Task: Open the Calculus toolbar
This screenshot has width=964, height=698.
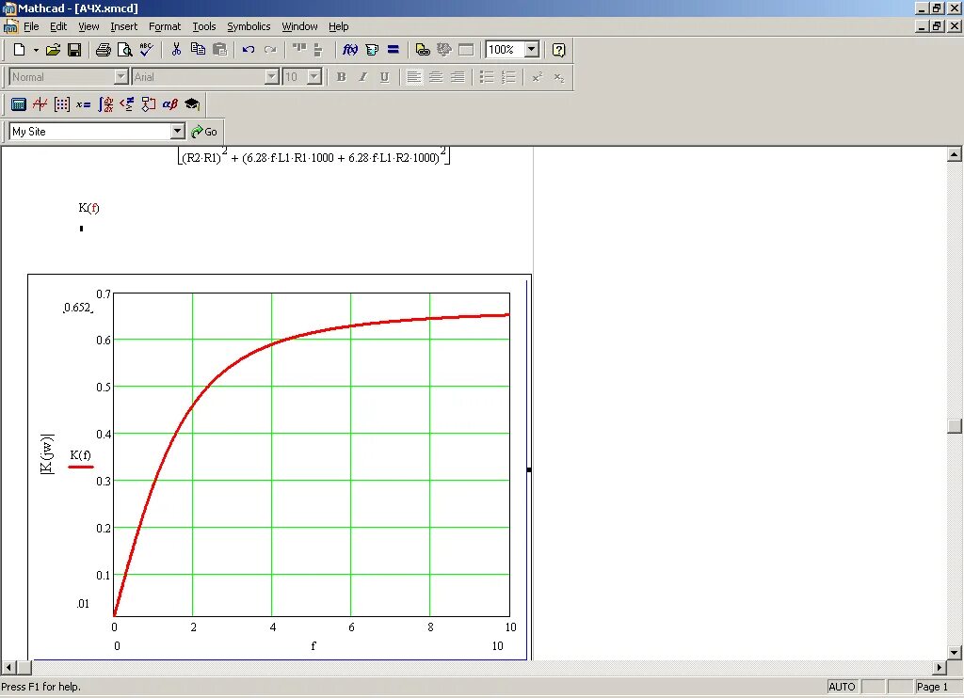Action: [x=105, y=103]
